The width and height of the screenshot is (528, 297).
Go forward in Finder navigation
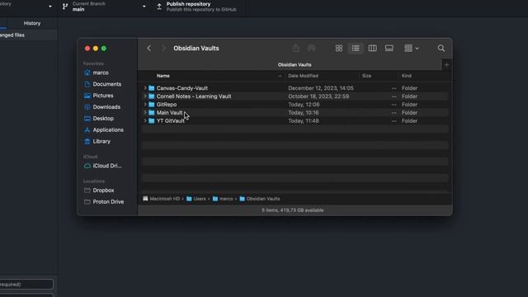[163, 48]
